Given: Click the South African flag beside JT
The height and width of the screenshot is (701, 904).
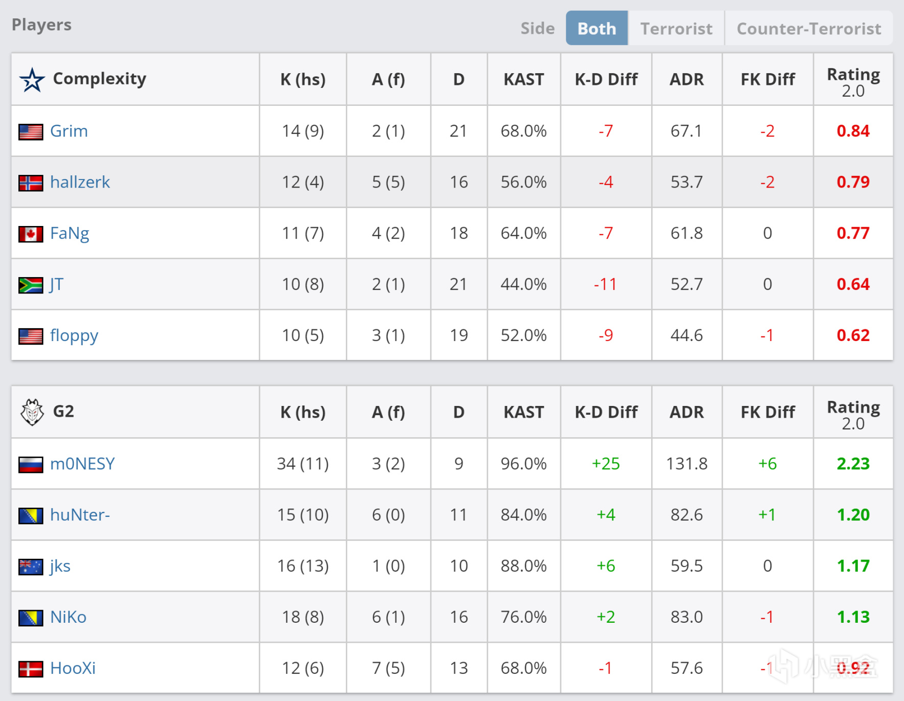Looking at the screenshot, I should point(30,285).
